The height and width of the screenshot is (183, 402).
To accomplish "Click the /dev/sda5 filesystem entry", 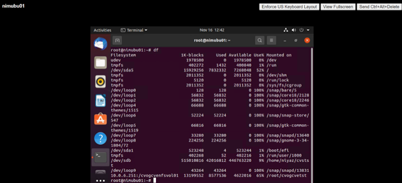I will pos(122,70).
